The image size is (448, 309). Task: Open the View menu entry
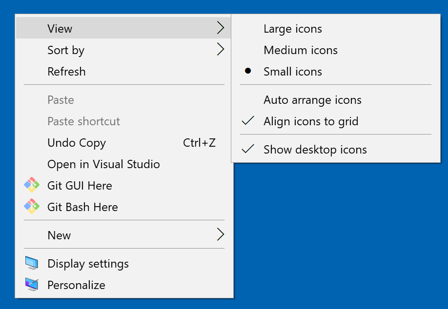(123, 28)
